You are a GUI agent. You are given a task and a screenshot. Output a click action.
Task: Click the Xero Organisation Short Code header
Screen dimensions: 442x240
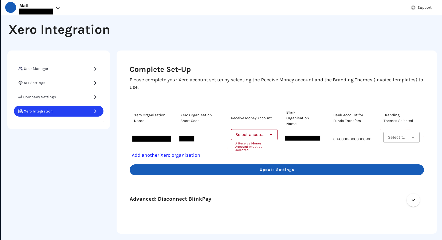pyautogui.click(x=196, y=118)
